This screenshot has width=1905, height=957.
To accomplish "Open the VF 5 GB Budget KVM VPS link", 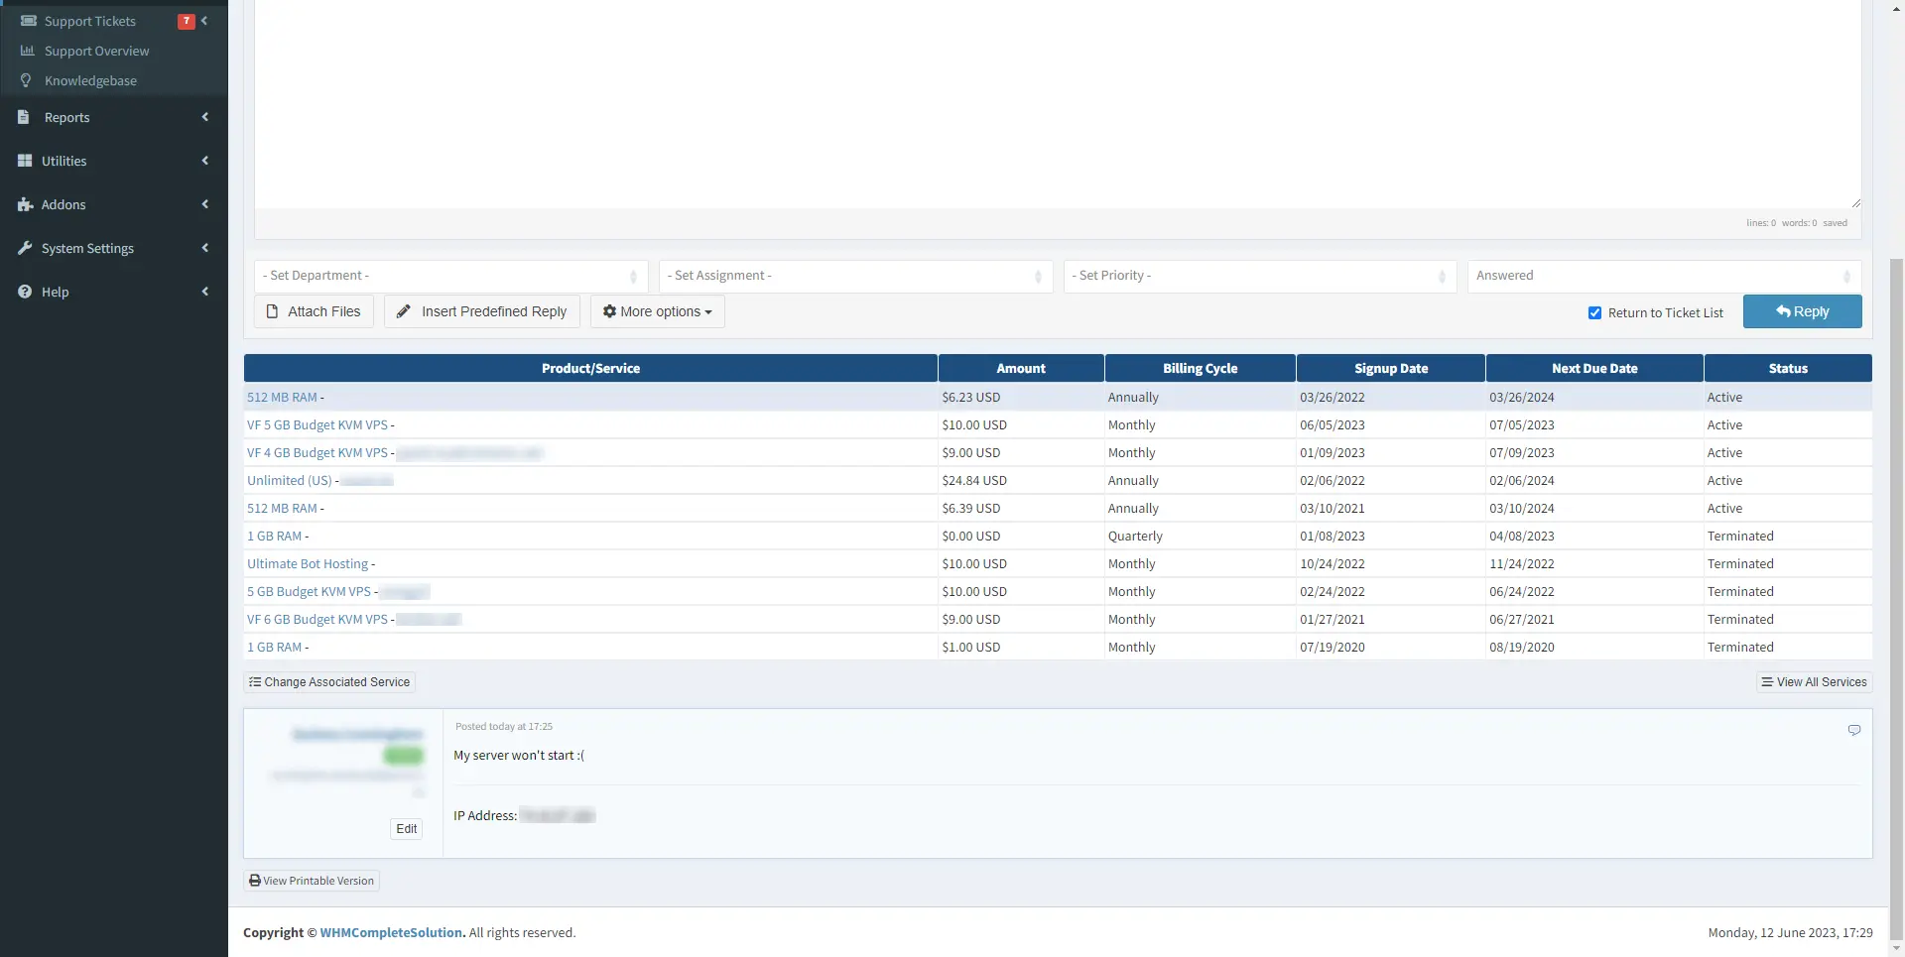I will click(317, 424).
